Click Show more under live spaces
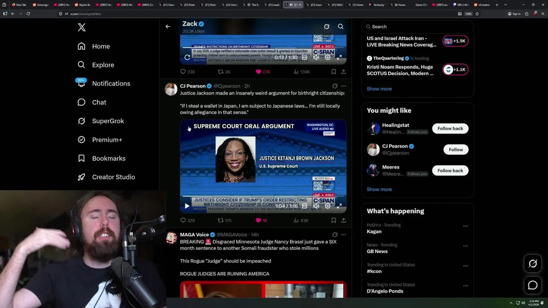 pos(379,89)
